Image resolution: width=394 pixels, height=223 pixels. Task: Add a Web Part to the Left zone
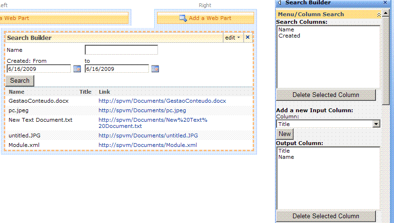point(64,18)
